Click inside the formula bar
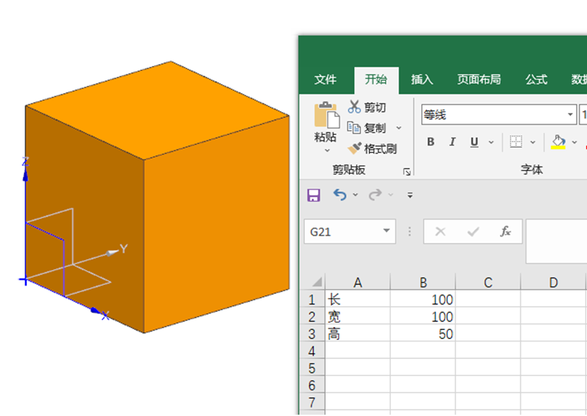 557,242
